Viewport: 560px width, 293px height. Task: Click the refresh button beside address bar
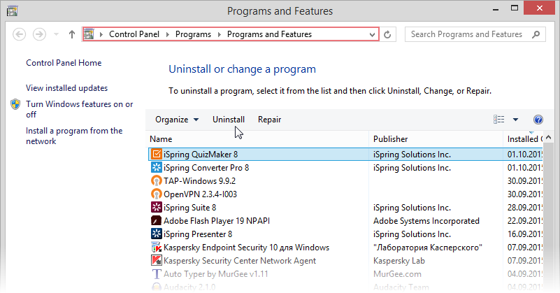388,34
